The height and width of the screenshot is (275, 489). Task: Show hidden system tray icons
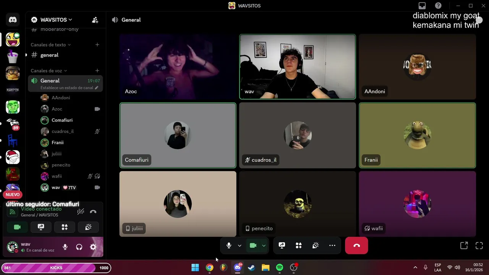(x=415, y=267)
